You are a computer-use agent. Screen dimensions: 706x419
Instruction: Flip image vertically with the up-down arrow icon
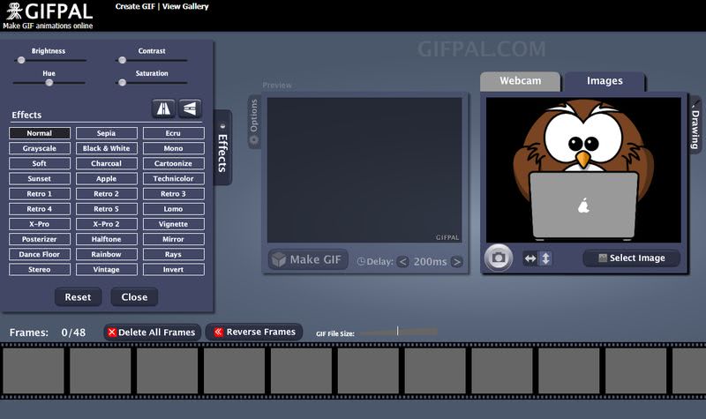(545, 258)
